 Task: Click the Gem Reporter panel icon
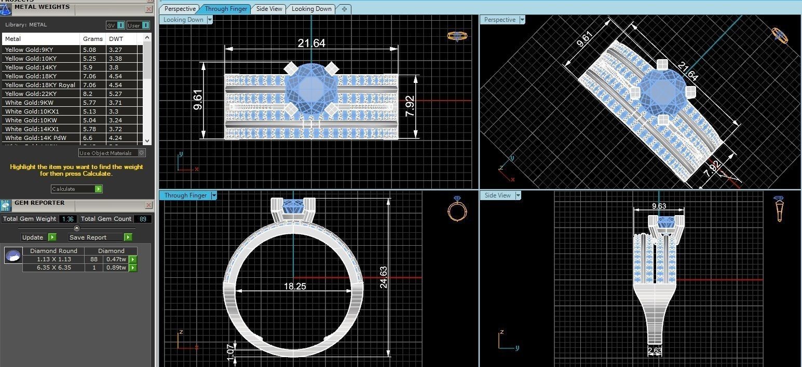coord(6,205)
